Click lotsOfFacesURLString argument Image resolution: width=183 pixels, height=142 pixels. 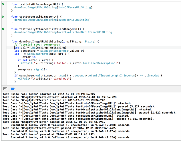[x=75, y=7]
